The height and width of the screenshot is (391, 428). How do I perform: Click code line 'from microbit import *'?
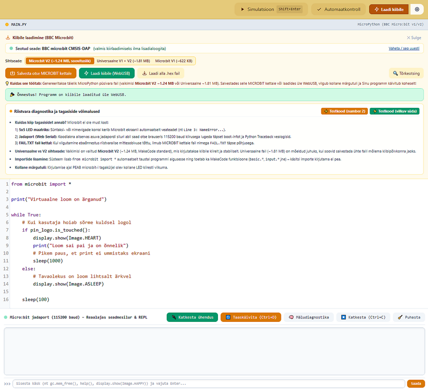41,184
